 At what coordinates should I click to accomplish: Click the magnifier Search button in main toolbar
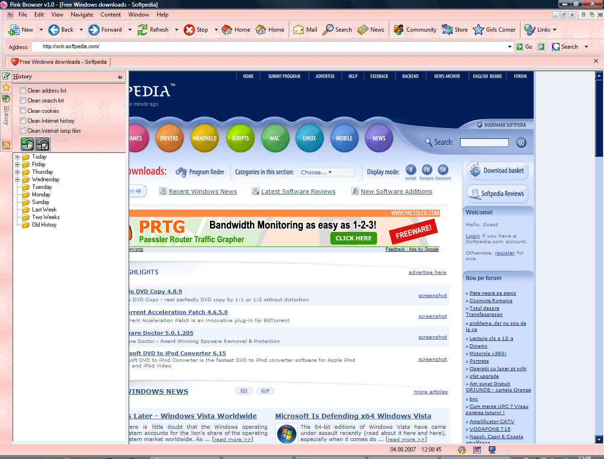[337, 30]
